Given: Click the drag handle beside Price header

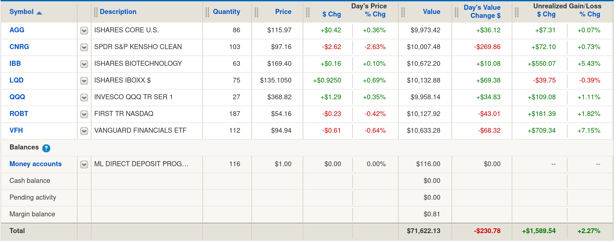Looking at the screenshot, I should coord(256,12).
